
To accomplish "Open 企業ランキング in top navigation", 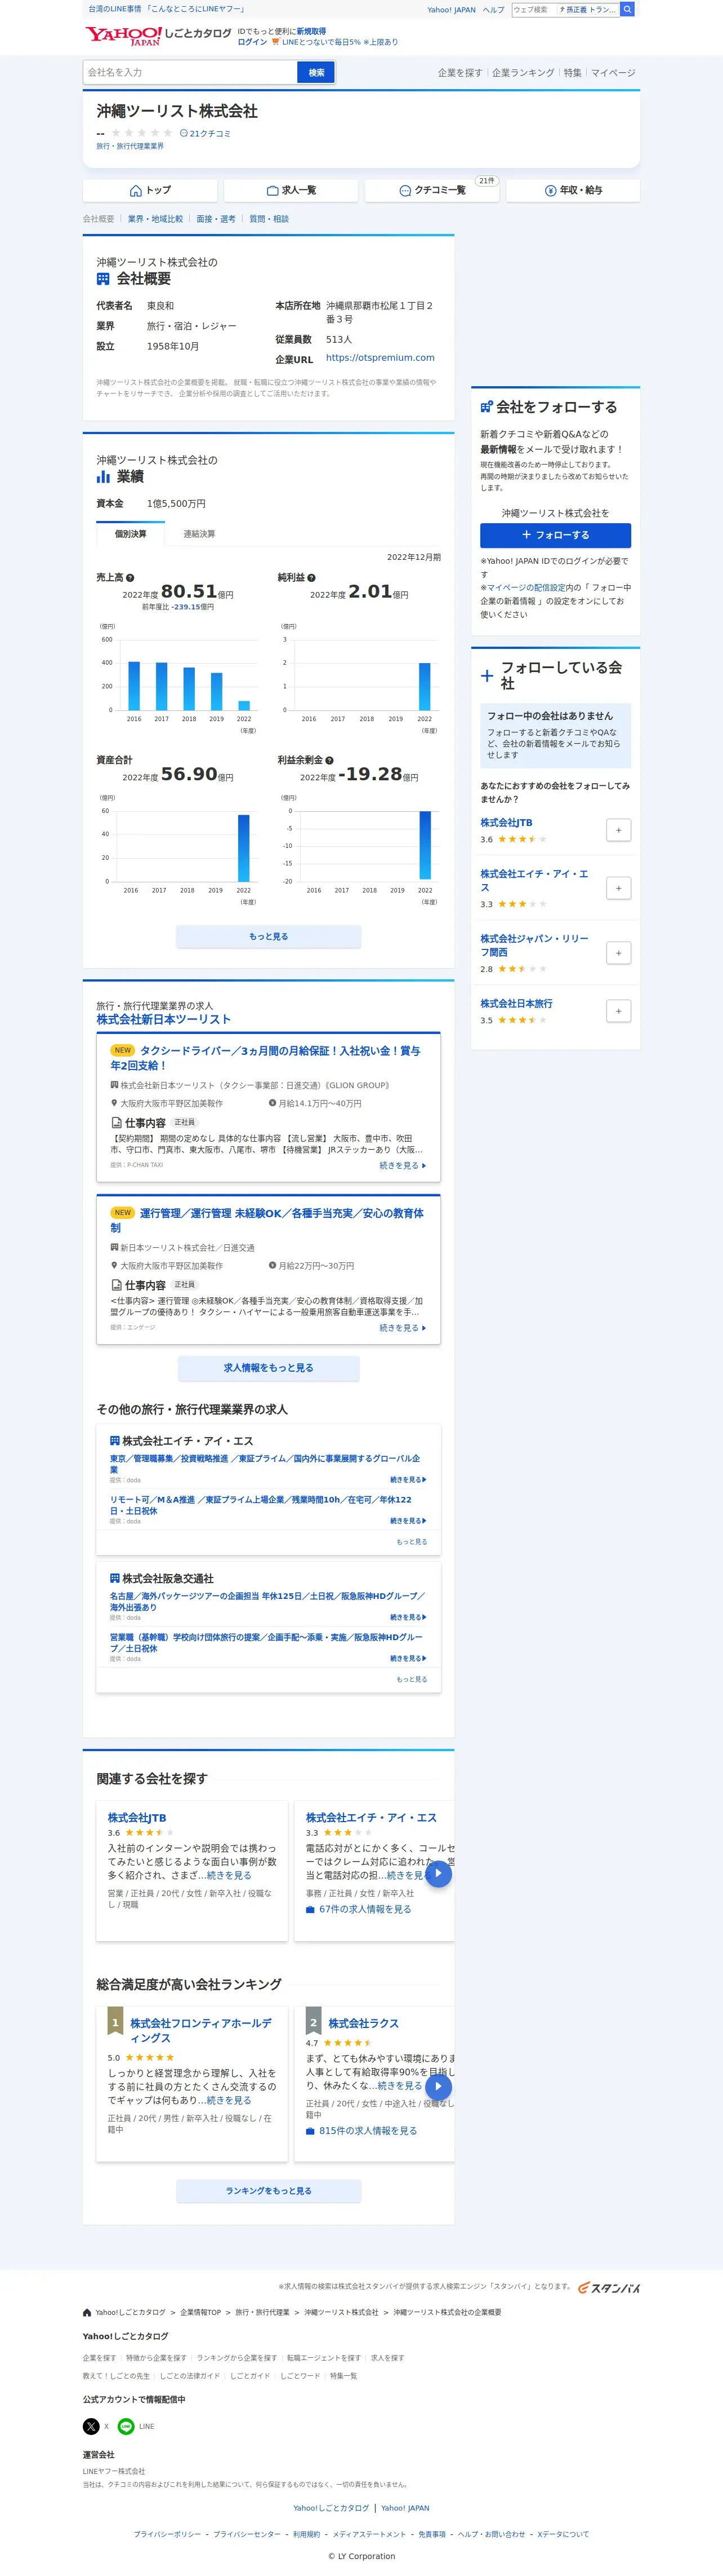I will [x=523, y=72].
